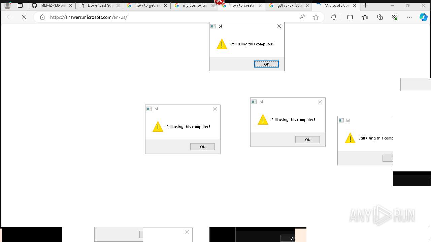Close the leftmost lol dialog

coord(215,109)
